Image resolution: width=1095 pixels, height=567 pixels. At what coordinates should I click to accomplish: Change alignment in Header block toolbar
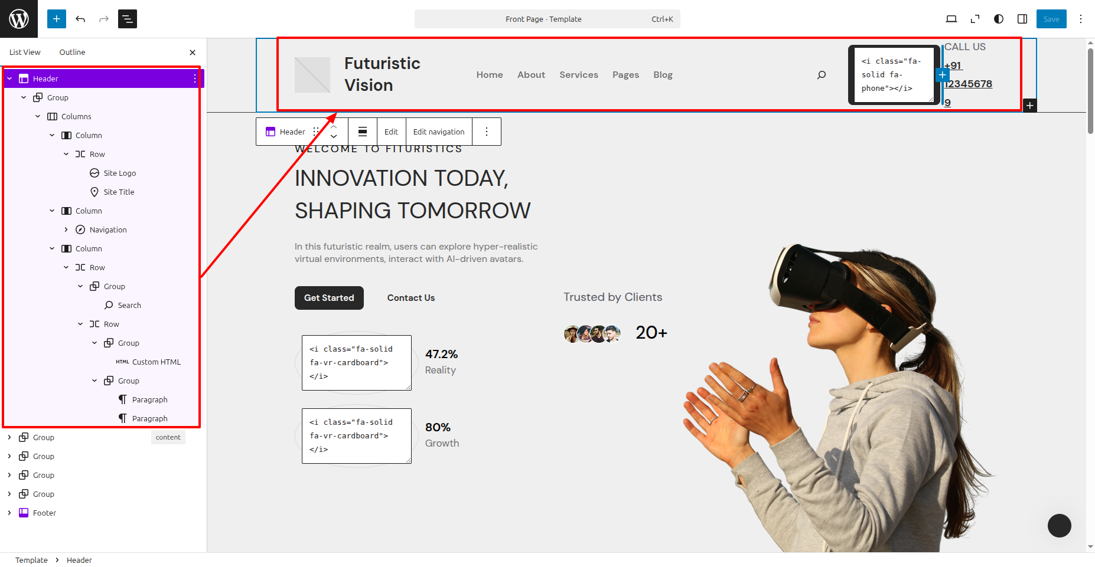[x=363, y=132]
